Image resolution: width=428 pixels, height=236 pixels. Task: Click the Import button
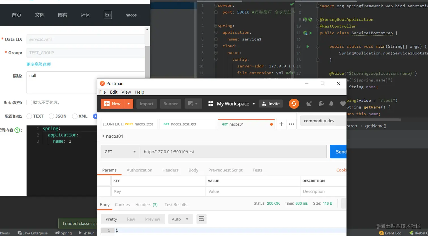point(146,104)
